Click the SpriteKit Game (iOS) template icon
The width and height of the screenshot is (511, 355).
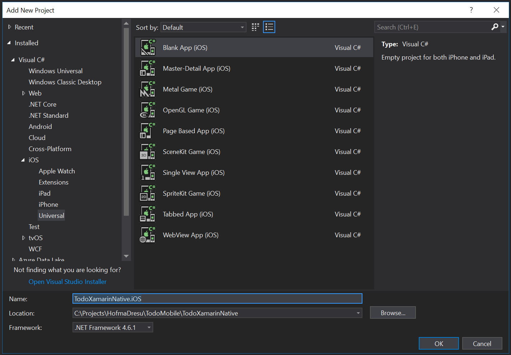pyautogui.click(x=147, y=193)
